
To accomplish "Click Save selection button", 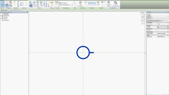I will pyautogui.click(x=103, y=2).
